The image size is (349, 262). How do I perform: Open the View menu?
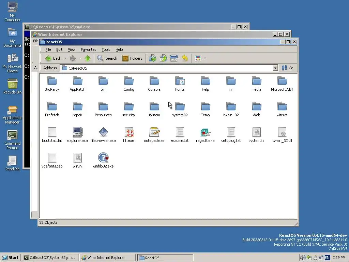click(x=72, y=49)
